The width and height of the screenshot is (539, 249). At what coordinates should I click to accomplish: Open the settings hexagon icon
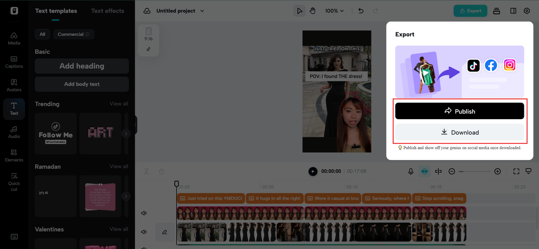pyautogui.click(x=527, y=11)
